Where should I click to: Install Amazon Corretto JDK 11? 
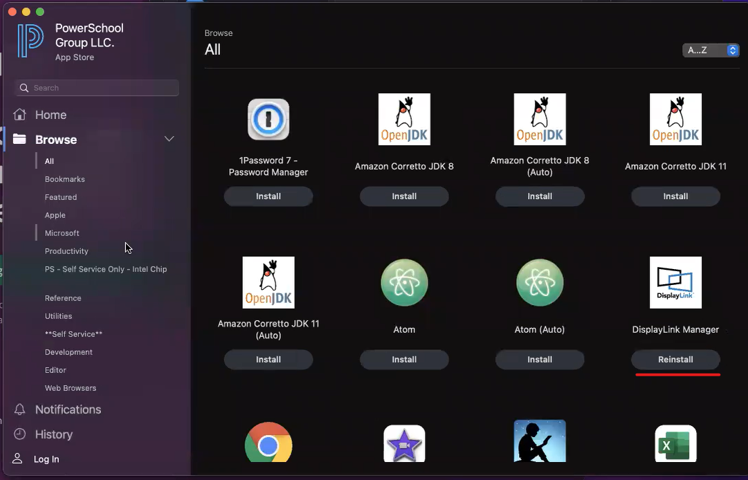[675, 196]
